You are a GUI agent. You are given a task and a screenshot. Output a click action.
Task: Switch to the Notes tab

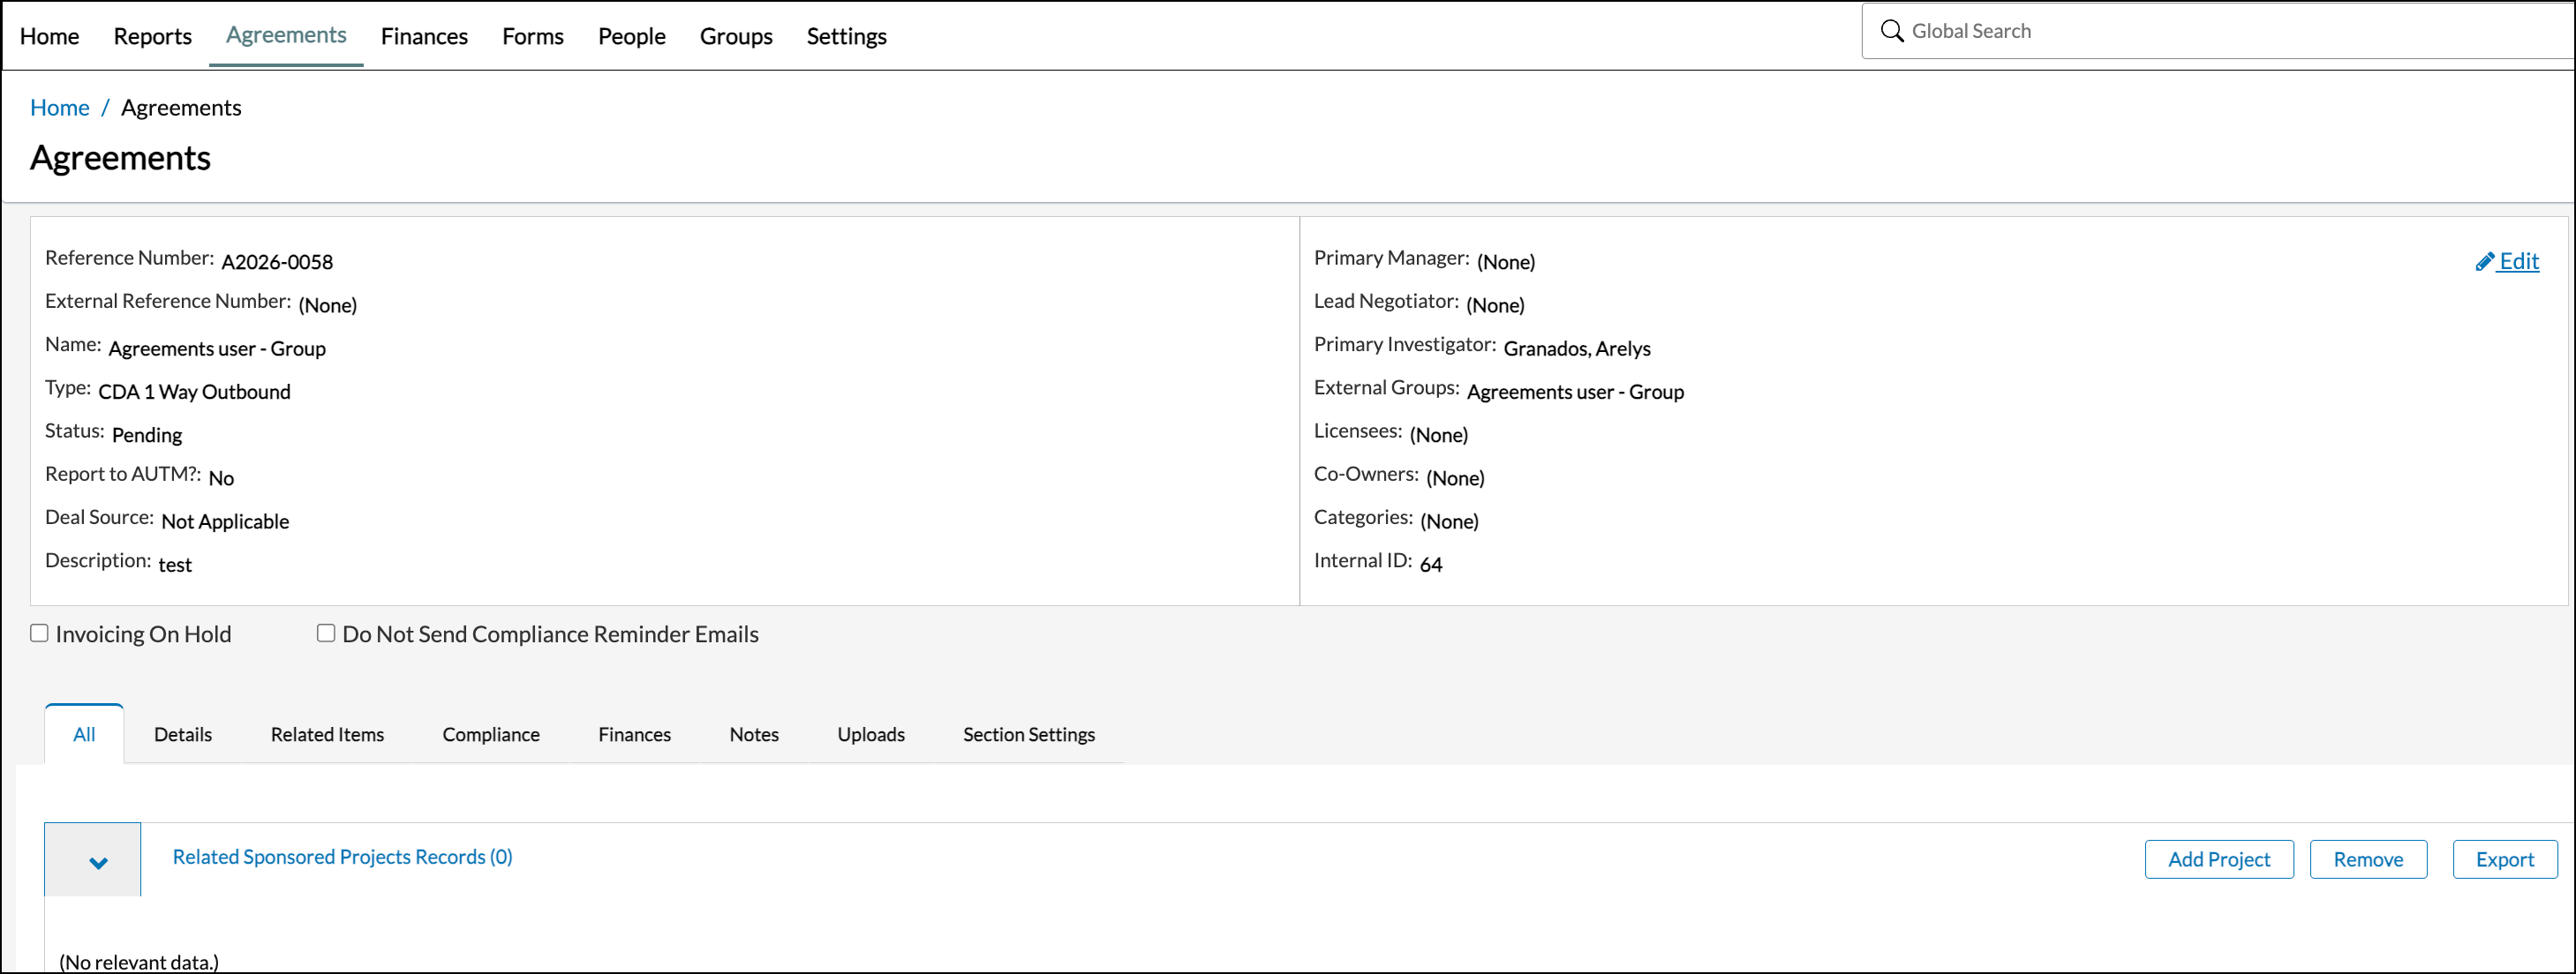754,734
